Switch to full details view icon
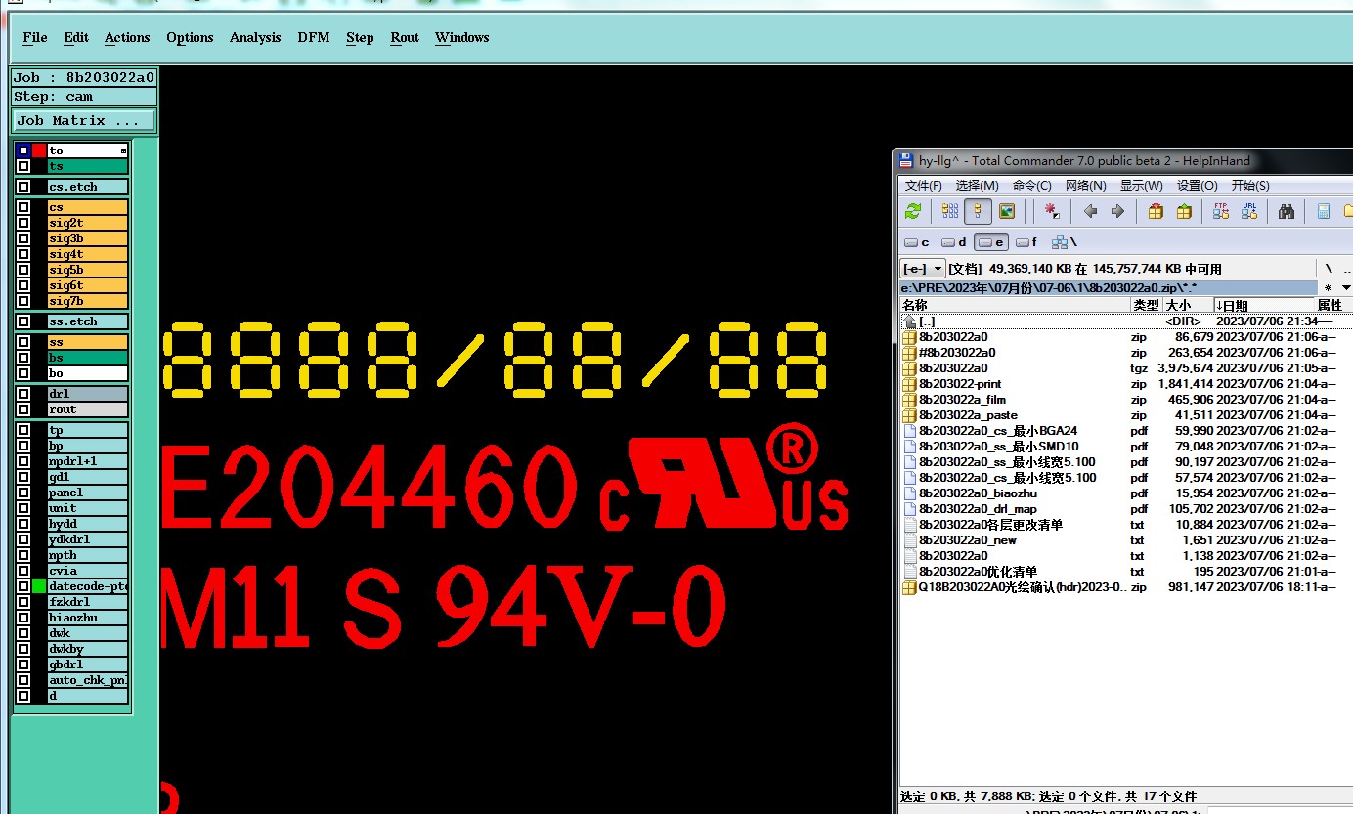The height and width of the screenshot is (814, 1353). pyautogui.click(x=978, y=211)
